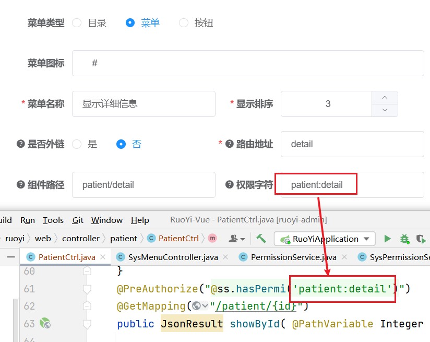Decrease 显示排序 with the down arrow

(385, 110)
